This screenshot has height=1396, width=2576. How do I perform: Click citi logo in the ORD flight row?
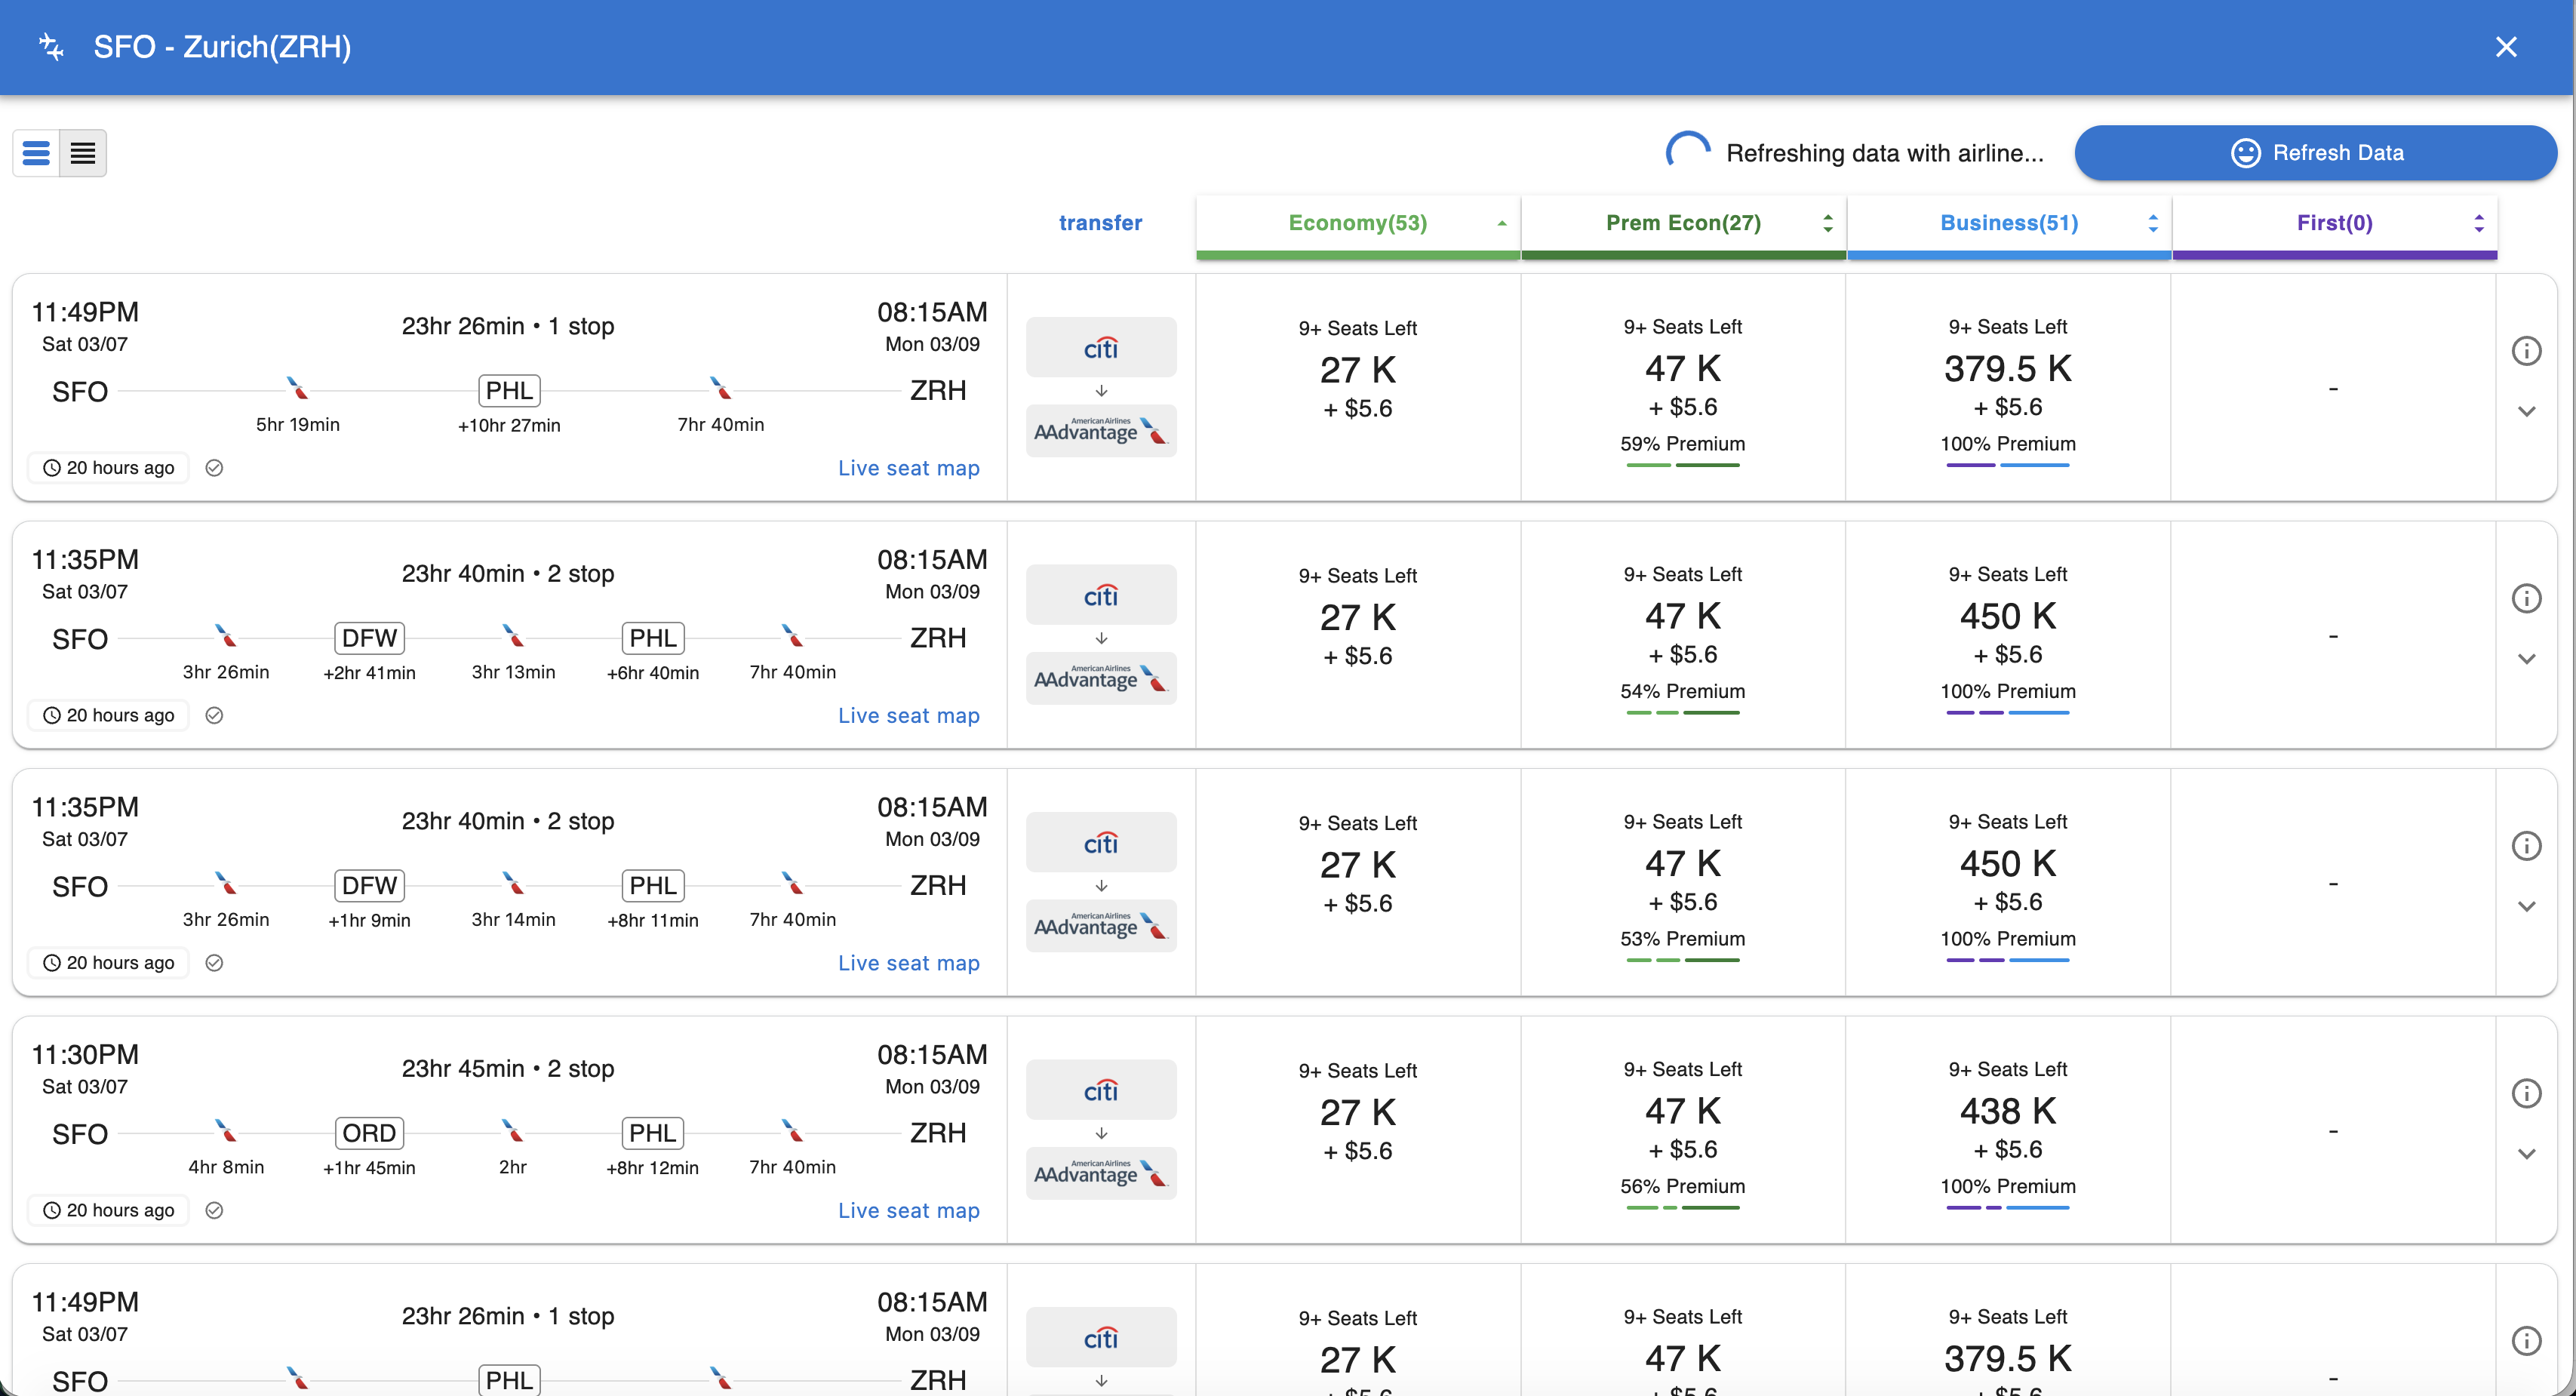(x=1101, y=1090)
